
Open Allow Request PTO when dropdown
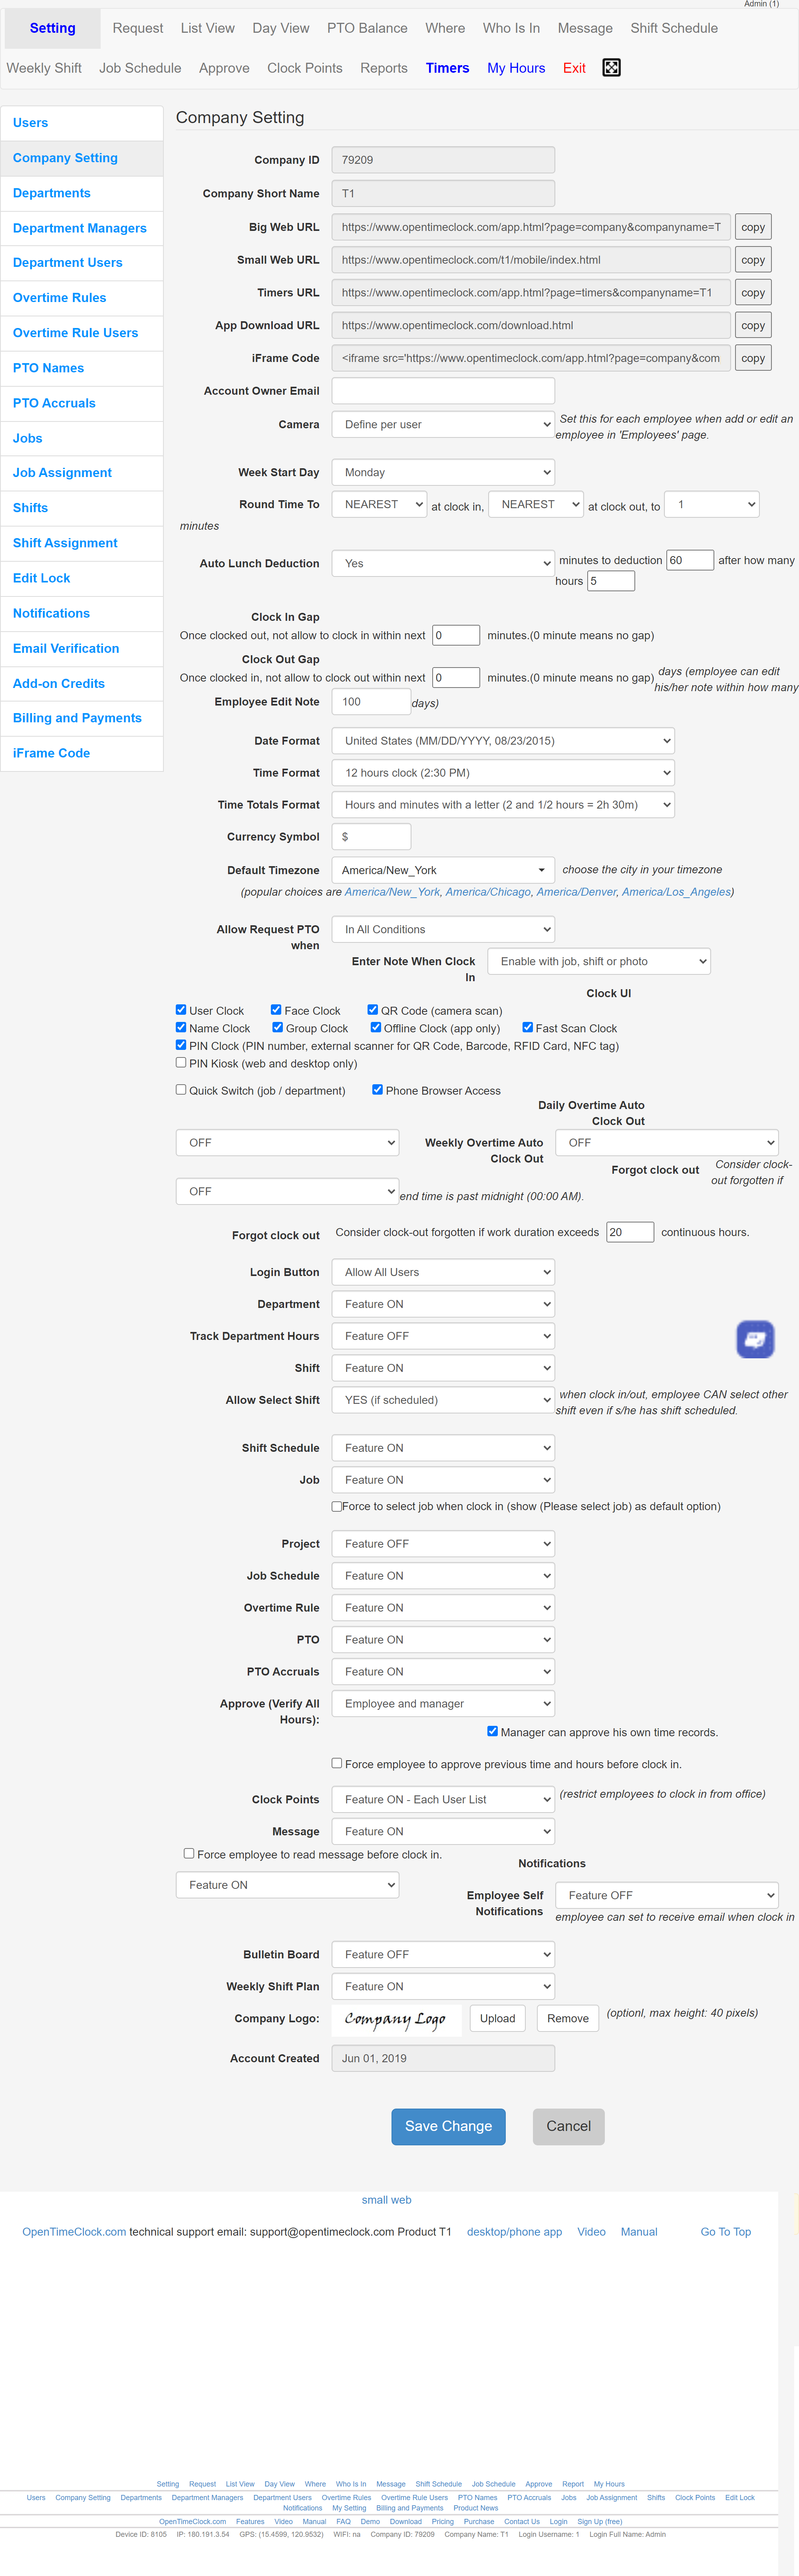click(443, 929)
